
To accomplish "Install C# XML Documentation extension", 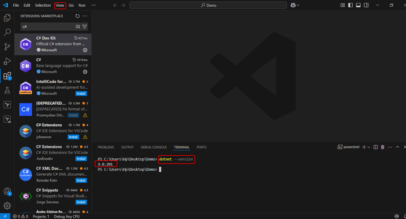I will click(x=81, y=180).
